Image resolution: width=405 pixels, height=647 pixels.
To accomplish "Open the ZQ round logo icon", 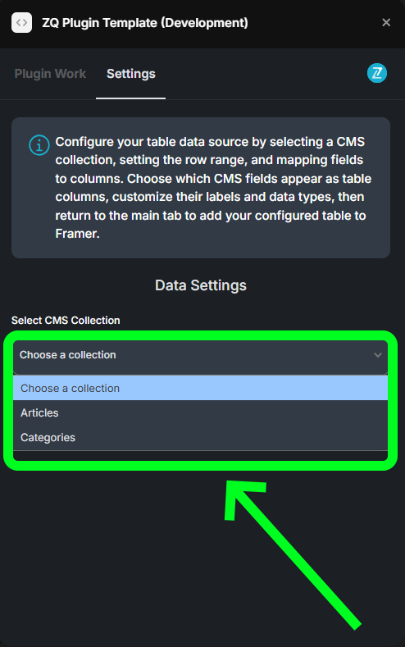I will (377, 74).
